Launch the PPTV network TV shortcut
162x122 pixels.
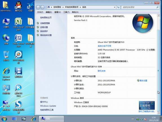click(18, 57)
